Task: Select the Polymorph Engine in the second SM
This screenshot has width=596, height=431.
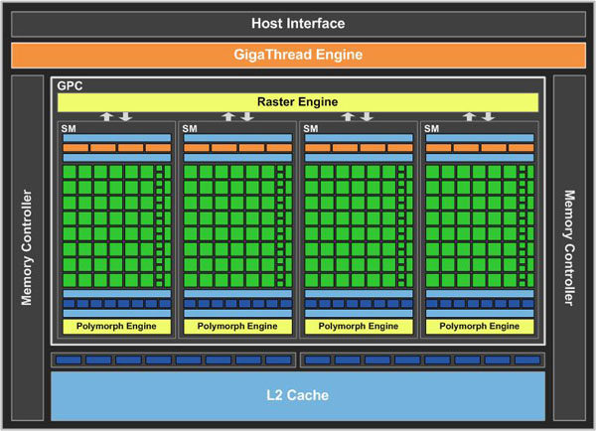Action: tap(237, 326)
